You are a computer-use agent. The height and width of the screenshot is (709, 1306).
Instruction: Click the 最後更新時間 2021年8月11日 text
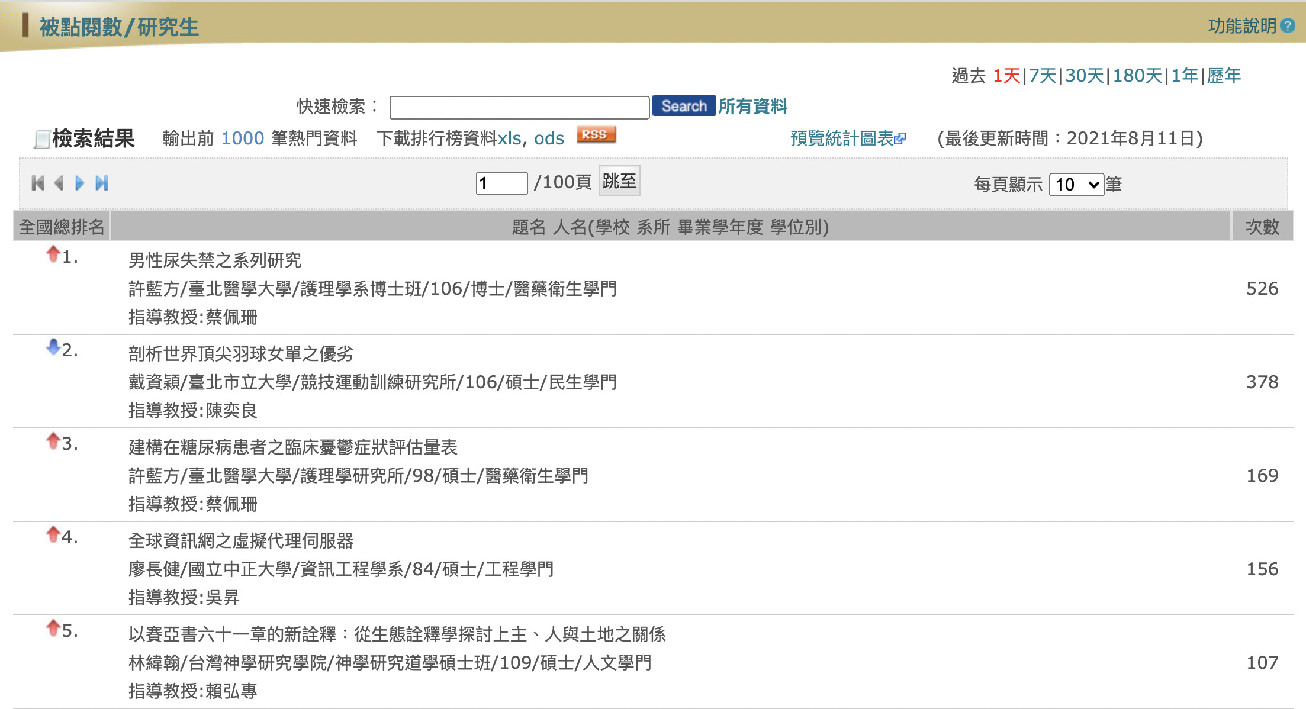[x=1070, y=138]
